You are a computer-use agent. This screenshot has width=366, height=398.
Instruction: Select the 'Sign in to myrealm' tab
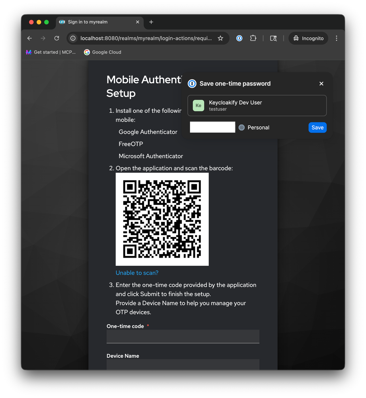[96, 22]
